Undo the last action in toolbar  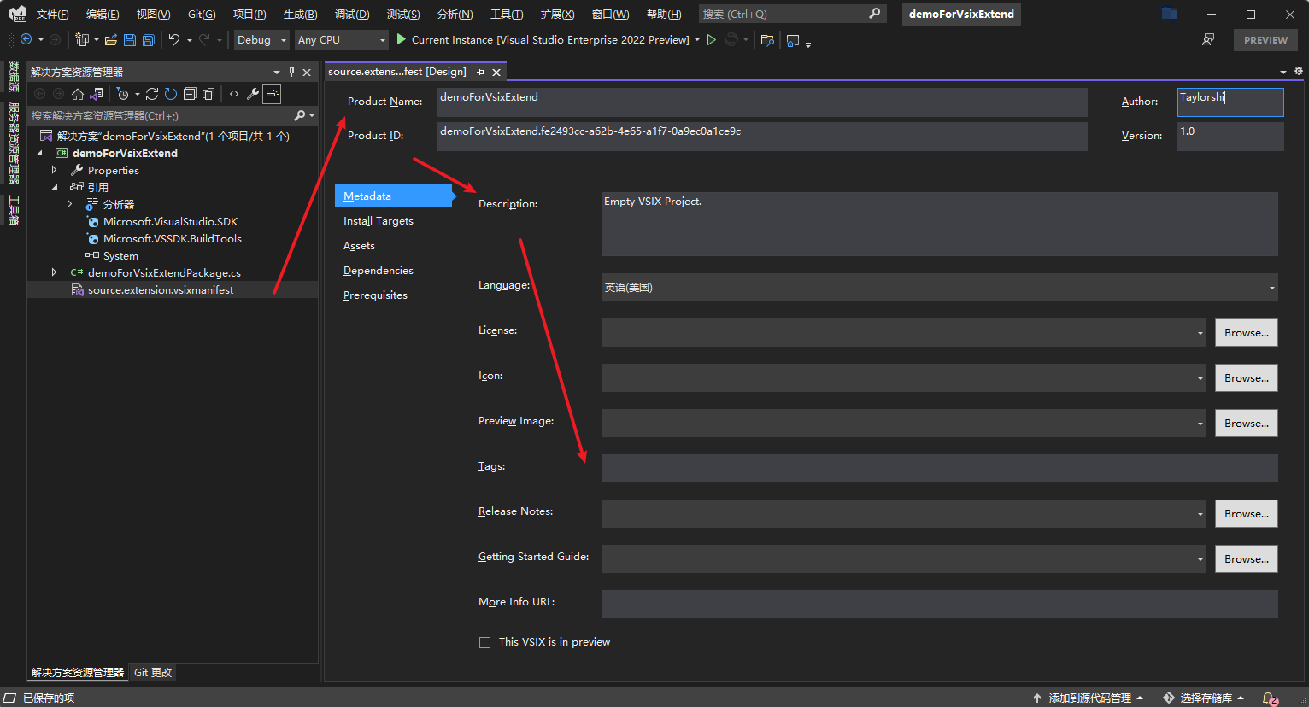(174, 39)
